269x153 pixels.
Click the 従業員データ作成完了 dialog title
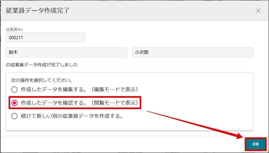point(37,10)
